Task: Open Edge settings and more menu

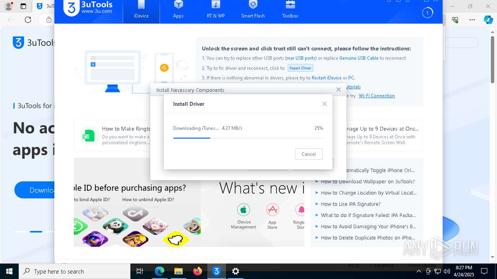Action: click(472, 20)
